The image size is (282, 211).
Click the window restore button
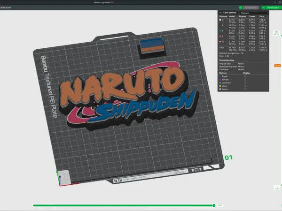280,2
